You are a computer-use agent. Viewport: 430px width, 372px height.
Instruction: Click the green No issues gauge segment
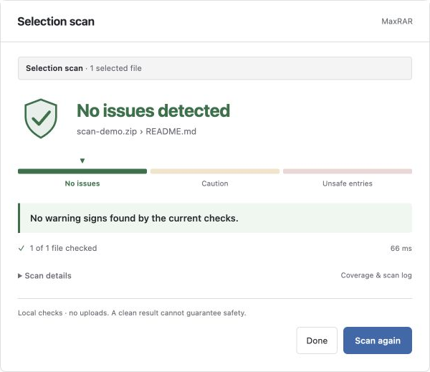click(82, 171)
